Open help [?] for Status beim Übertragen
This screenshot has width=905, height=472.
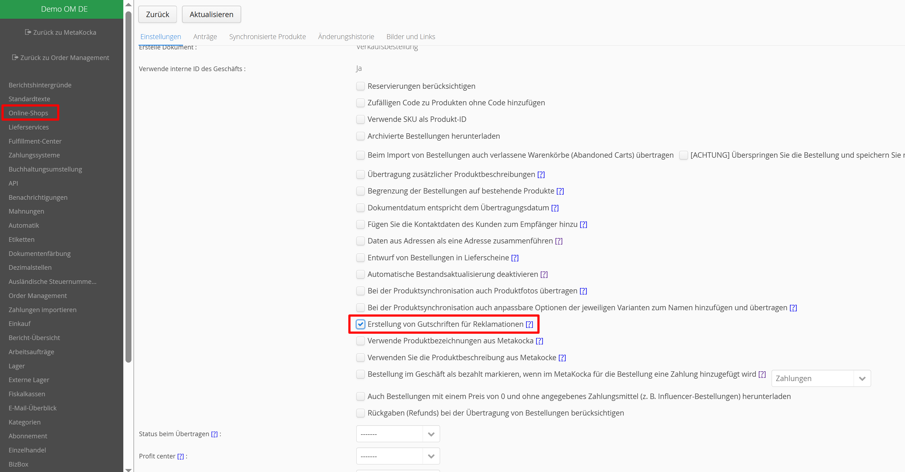pos(214,434)
